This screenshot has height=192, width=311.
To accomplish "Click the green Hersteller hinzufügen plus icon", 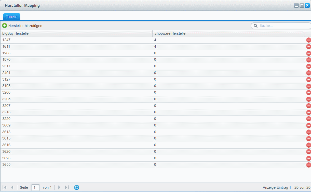I will [5, 25].
